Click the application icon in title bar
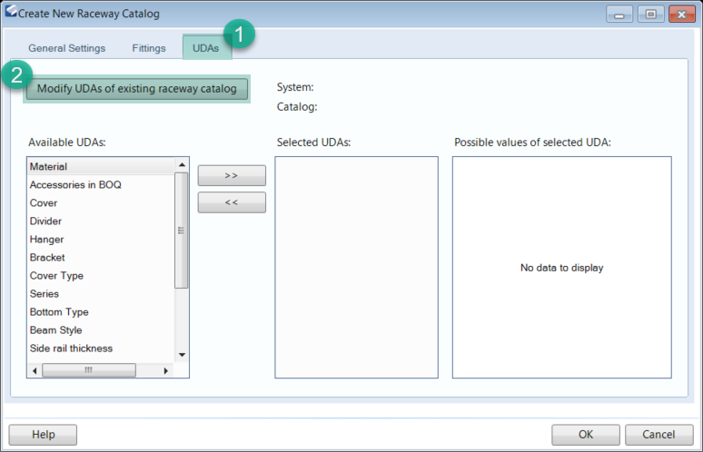This screenshot has width=703, height=452. [11, 10]
